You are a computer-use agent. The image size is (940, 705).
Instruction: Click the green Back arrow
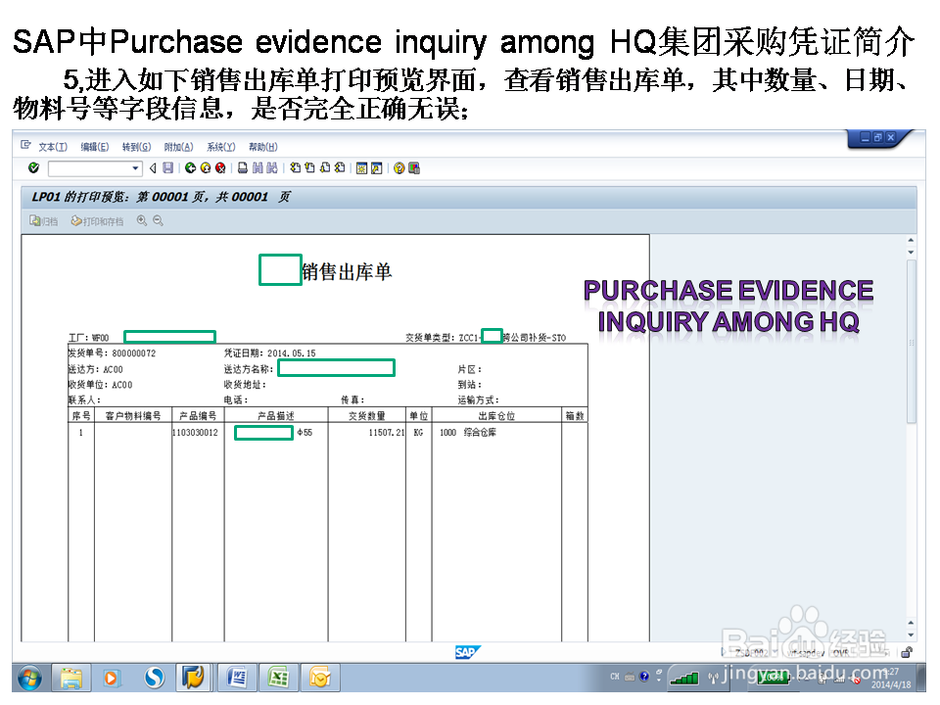point(190,167)
